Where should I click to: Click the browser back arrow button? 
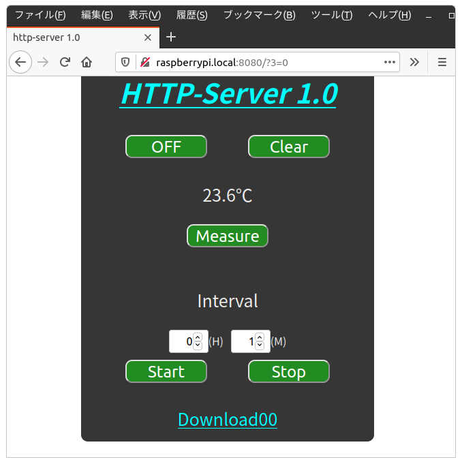coord(20,62)
